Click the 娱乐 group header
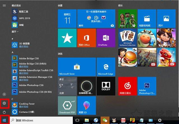 pos(120,5)
